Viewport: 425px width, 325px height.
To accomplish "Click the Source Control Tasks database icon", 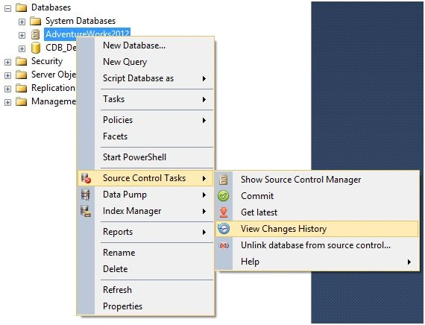I will point(86,178).
